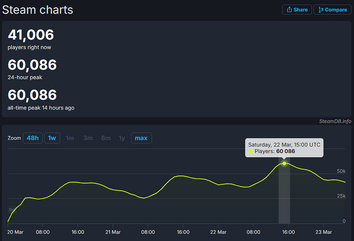Click the Share upload icon
The height and width of the screenshot is (241, 354).
coord(289,10)
